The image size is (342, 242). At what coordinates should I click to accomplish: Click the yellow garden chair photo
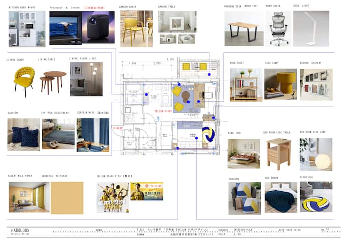[x=136, y=29]
